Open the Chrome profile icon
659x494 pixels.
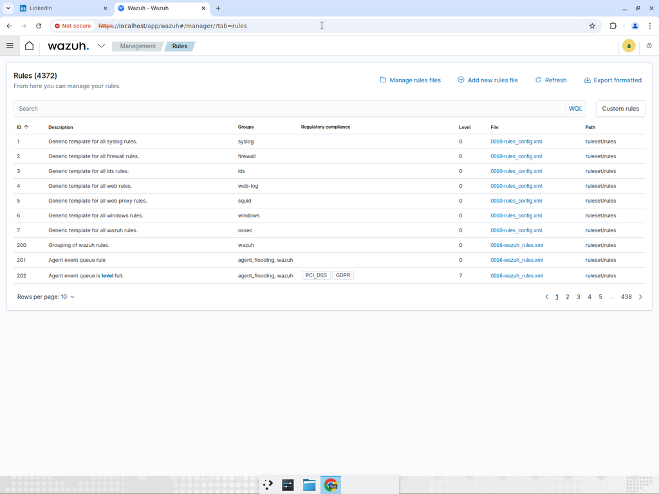(635, 26)
